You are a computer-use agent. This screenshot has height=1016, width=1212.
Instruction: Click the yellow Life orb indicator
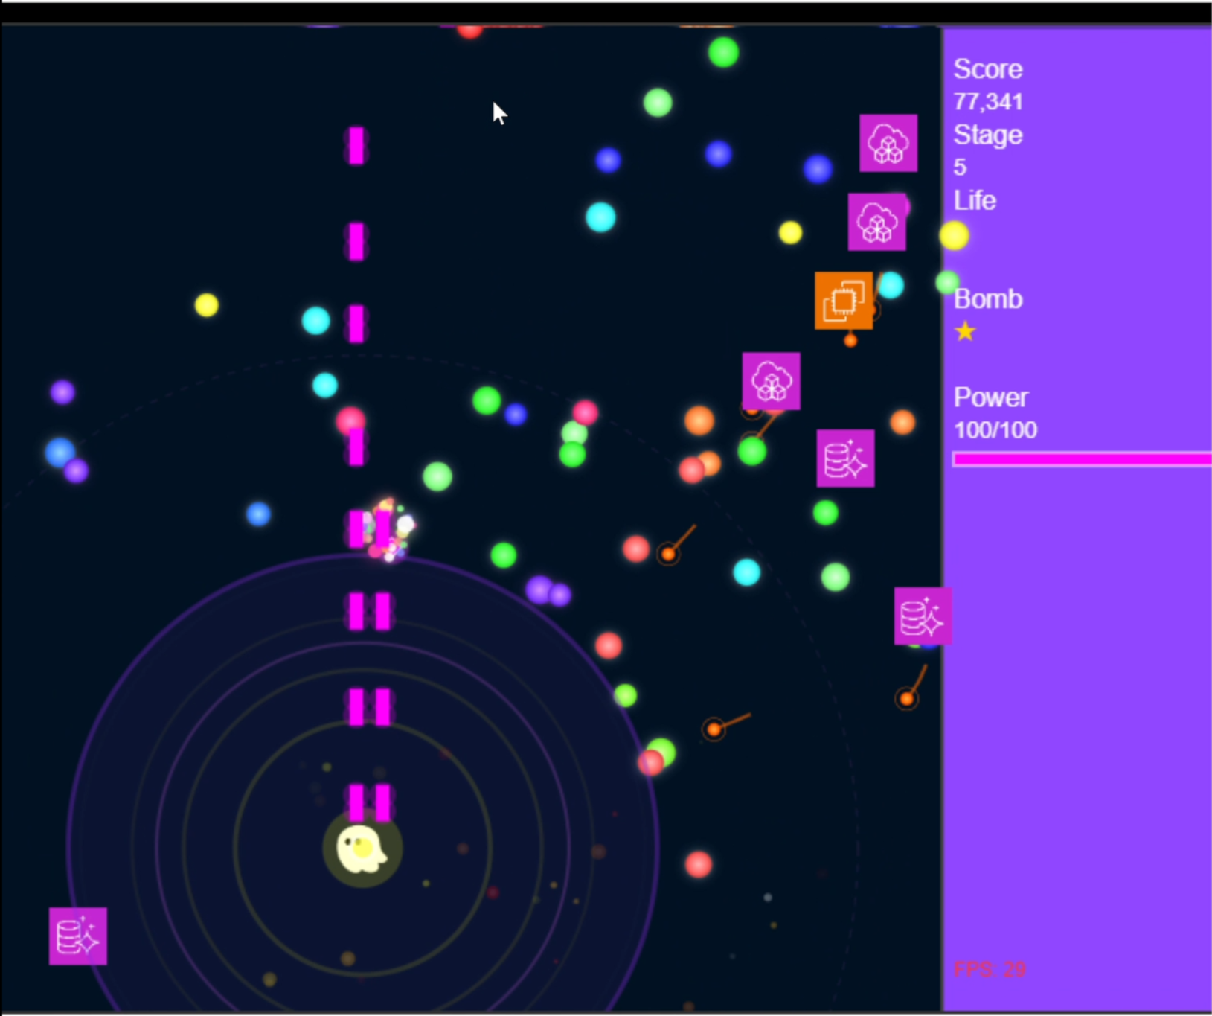[955, 236]
